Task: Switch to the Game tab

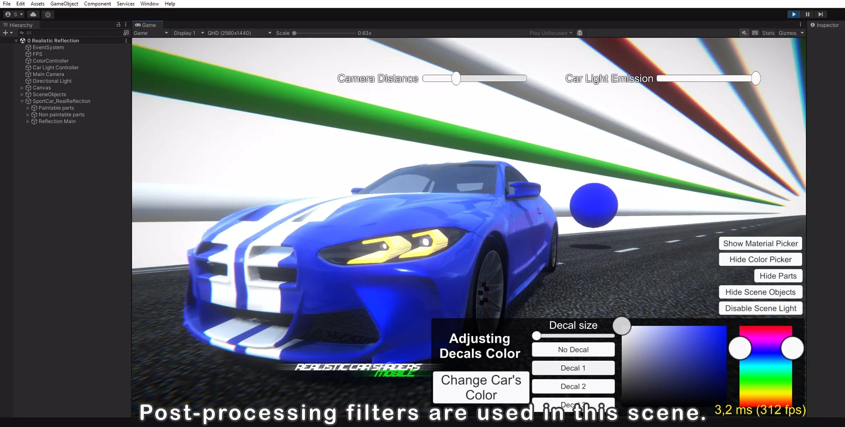Action: click(x=146, y=25)
